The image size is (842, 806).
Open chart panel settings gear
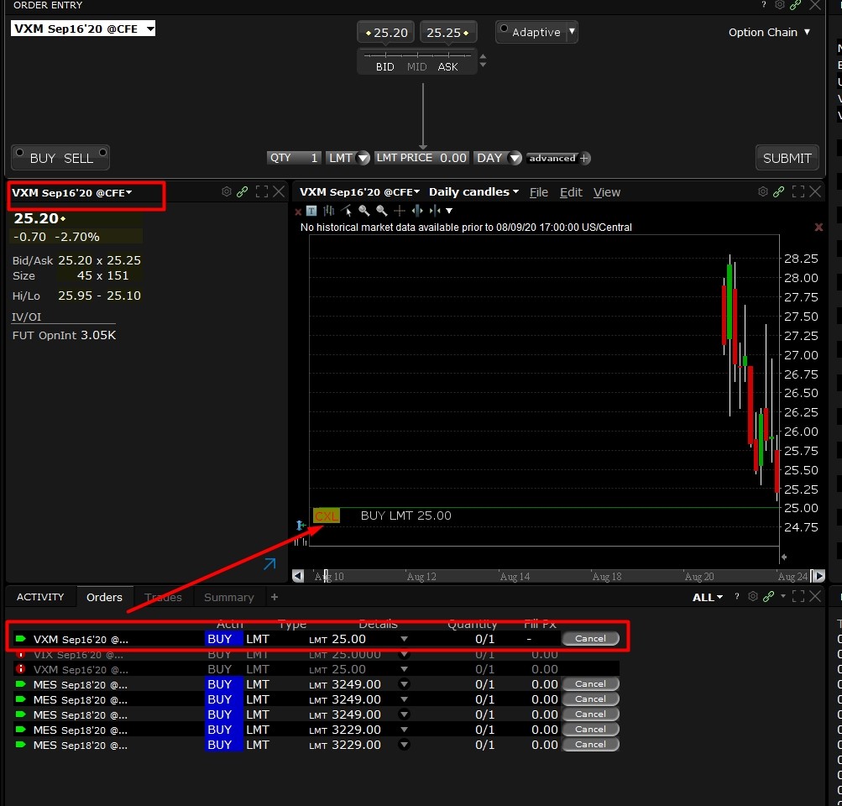click(762, 191)
